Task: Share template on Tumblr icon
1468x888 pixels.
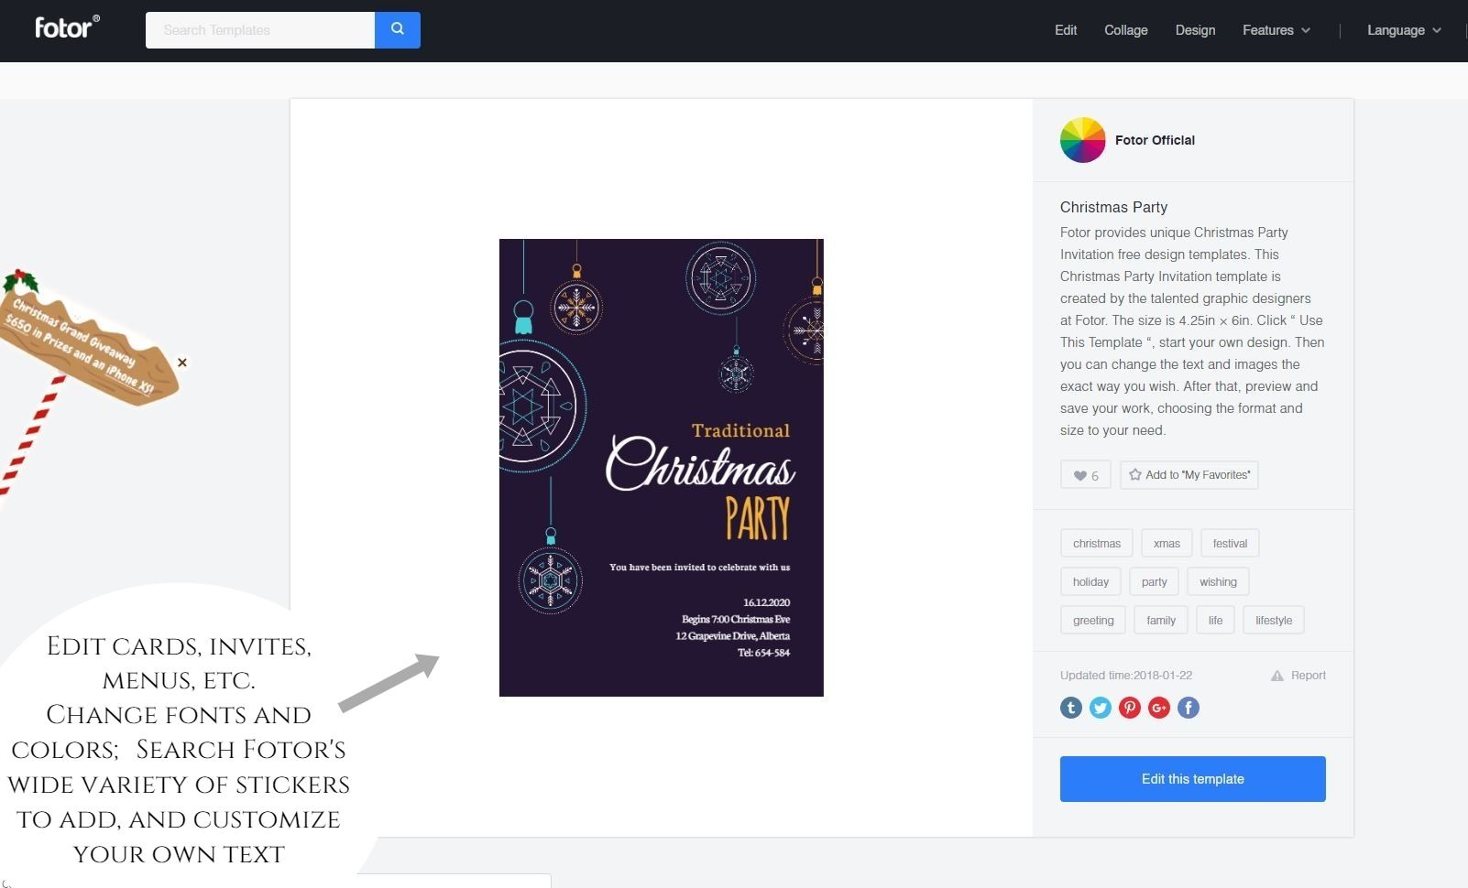Action: pos(1071,708)
